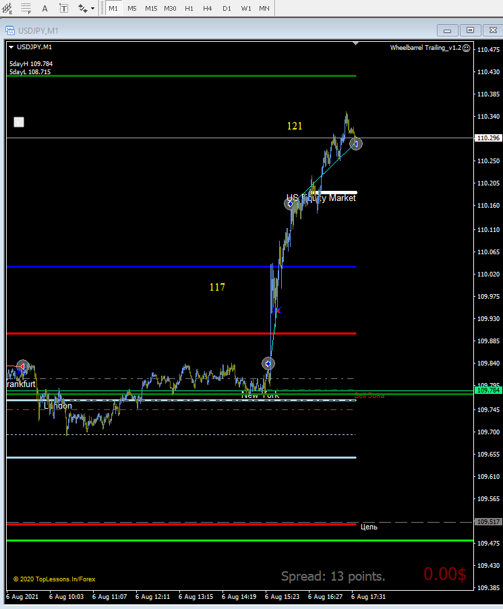Switch to the M5 timeframe

(x=132, y=8)
